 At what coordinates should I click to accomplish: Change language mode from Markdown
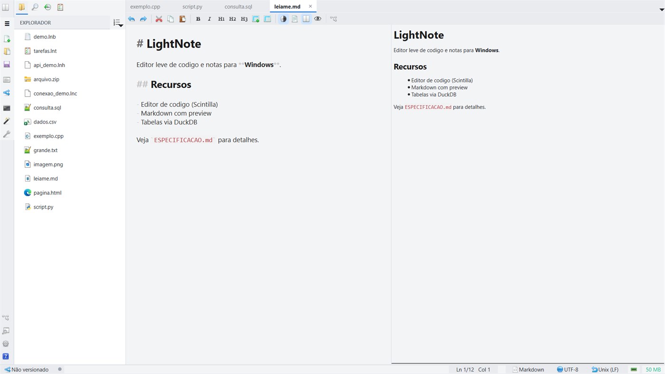pos(528,370)
